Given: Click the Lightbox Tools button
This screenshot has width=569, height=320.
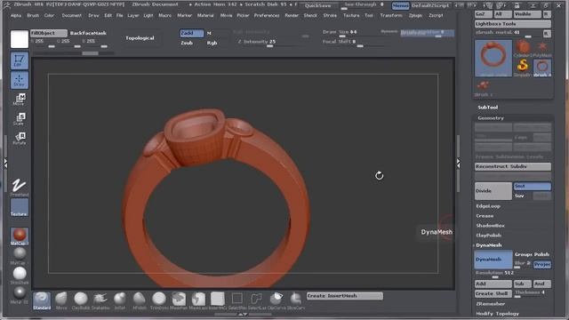Looking at the screenshot, I should pos(513,24).
